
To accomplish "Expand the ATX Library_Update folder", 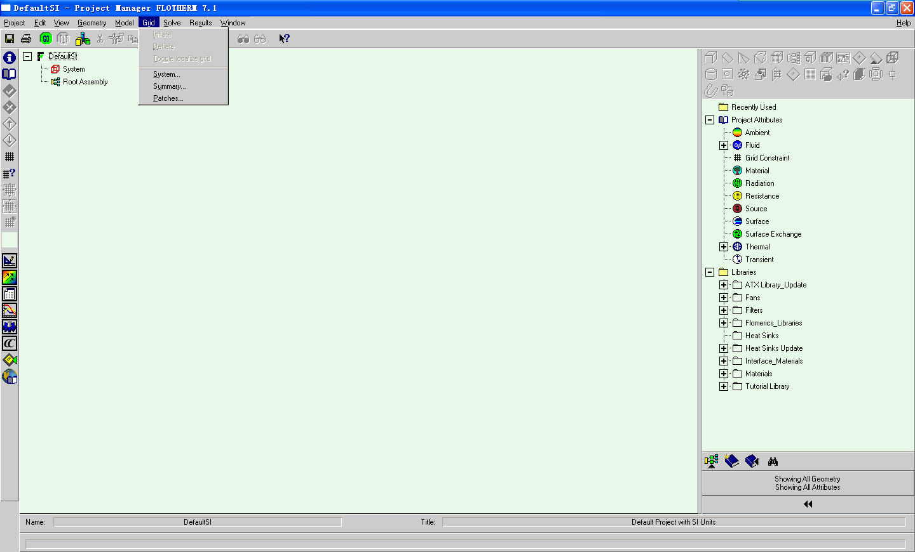I will click(x=724, y=285).
